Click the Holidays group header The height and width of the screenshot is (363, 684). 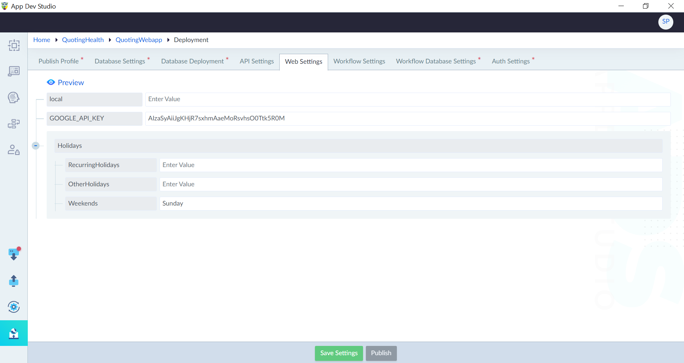[x=358, y=146]
